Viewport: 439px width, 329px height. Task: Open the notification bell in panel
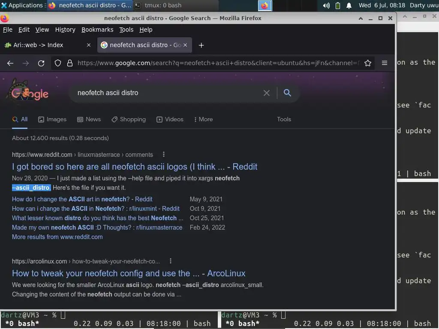[349, 6]
